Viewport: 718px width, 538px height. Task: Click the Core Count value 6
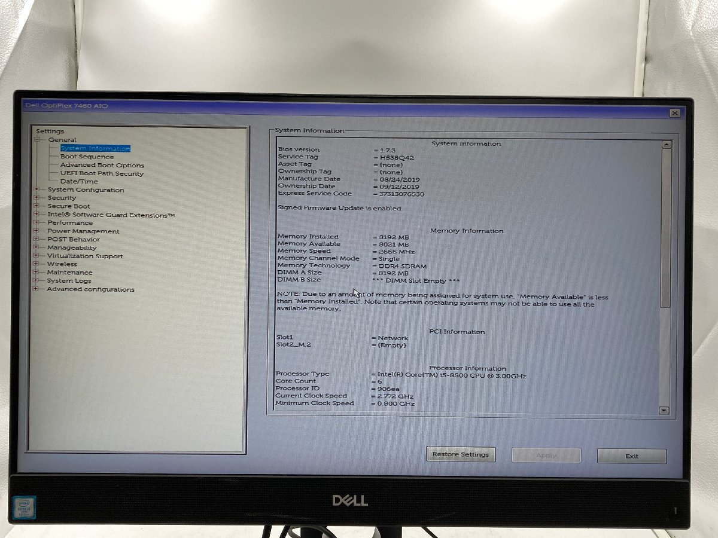click(x=380, y=381)
